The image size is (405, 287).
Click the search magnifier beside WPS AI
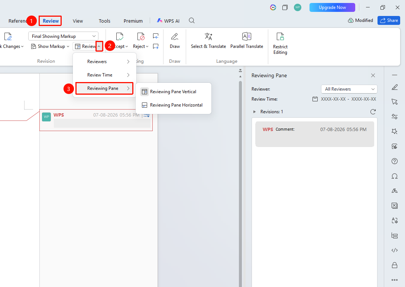click(192, 21)
